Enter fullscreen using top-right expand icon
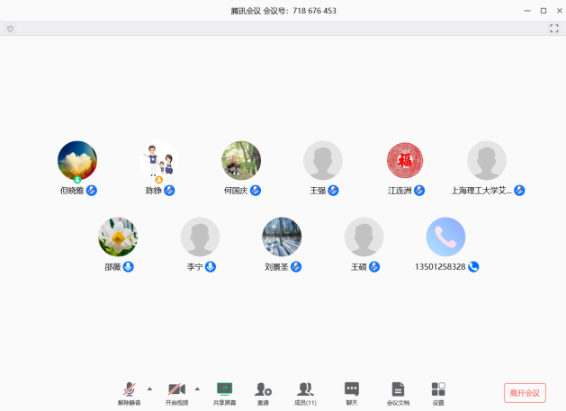The height and width of the screenshot is (411, 566). coord(554,29)
